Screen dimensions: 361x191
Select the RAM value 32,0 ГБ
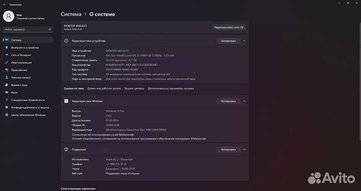pyautogui.click(x=121, y=60)
